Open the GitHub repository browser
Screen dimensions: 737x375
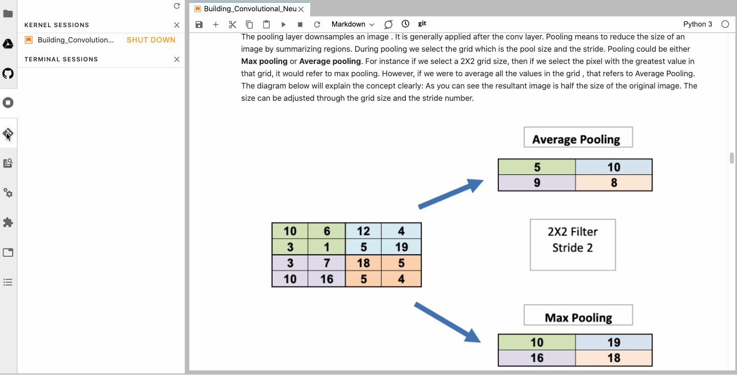(8, 73)
